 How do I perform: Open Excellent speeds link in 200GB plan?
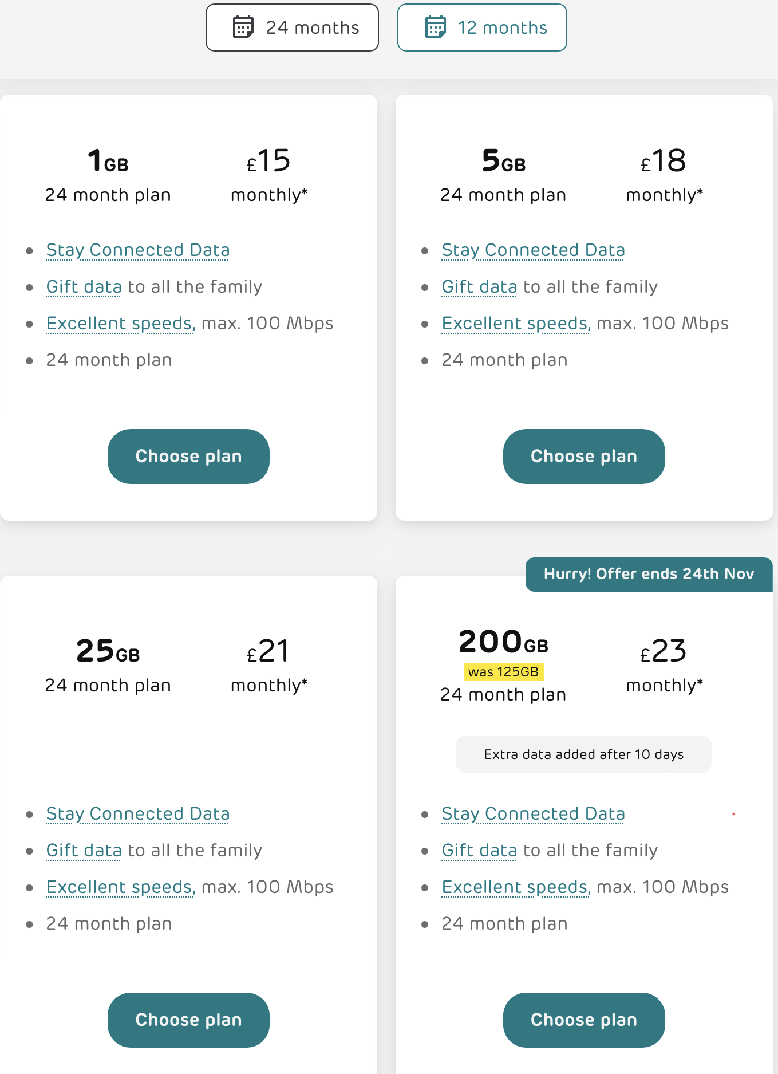pos(516,887)
